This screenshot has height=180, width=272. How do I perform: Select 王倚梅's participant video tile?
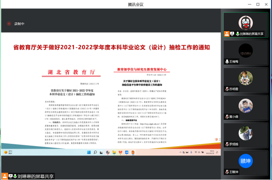coord(246,52)
